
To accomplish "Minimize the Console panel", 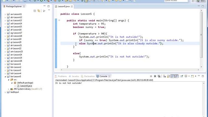I will 199,76.
